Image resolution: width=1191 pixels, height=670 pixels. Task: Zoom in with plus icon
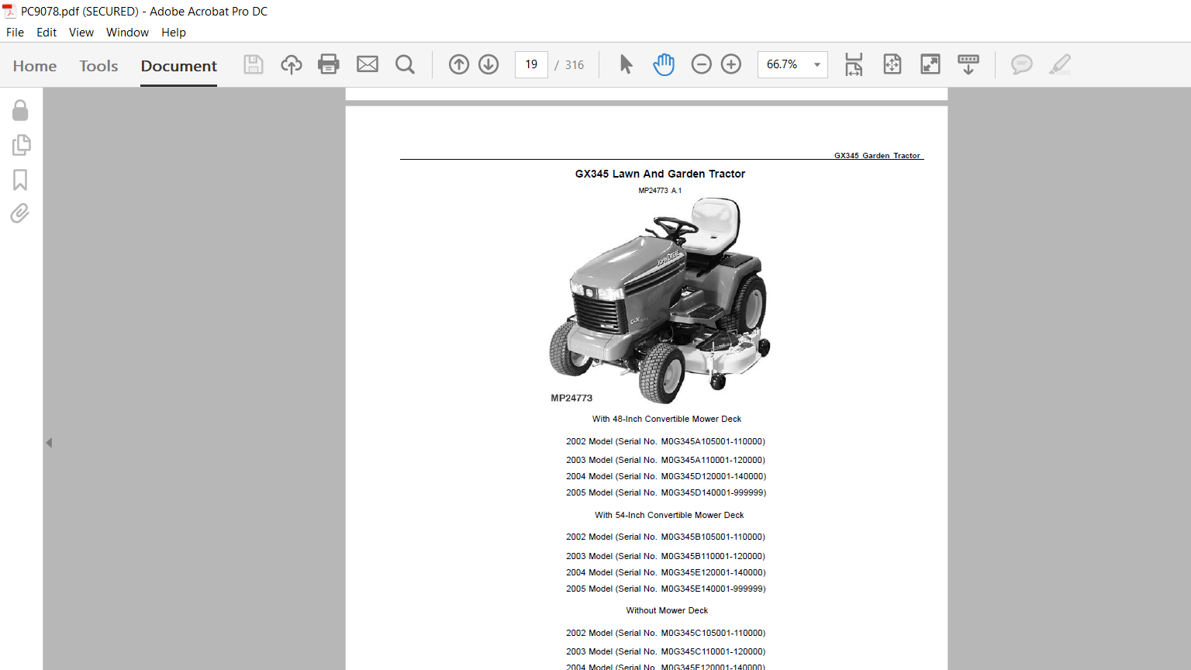pyautogui.click(x=731, y=64)
